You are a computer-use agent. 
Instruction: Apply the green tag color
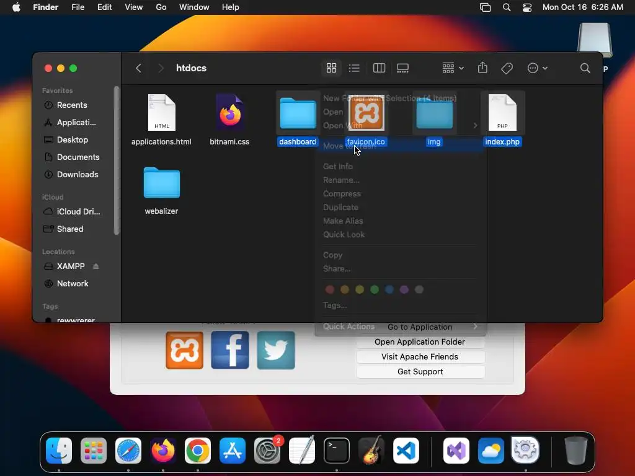pyautogui.click(x=374, y=289)
